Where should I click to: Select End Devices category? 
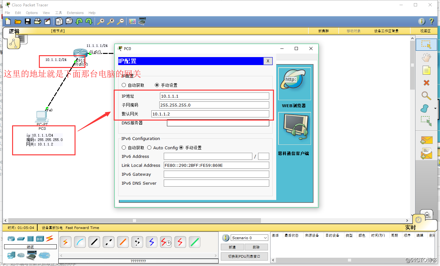(x=11, y=255)
